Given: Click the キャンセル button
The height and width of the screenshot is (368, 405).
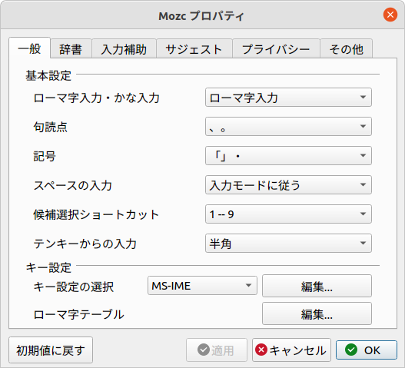Looking at the screenshot, I should (x=291, y=350).
